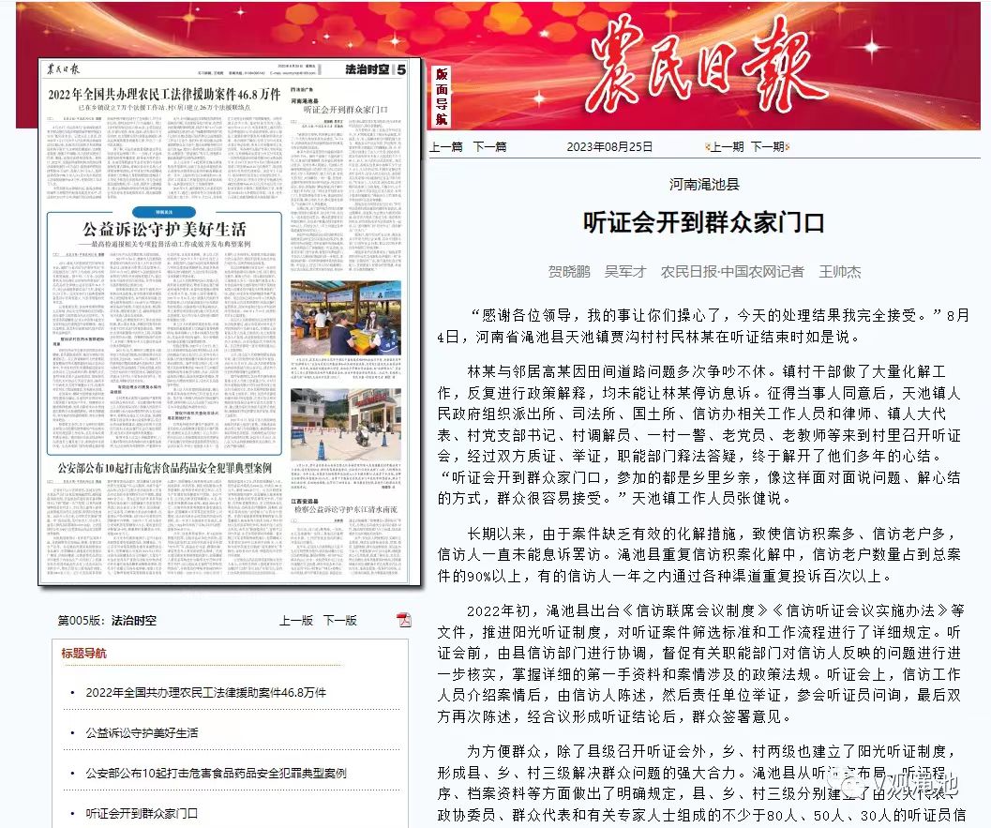Click the small arrow before 上一期
Image resolution: width=991 pixels, height=828 pixels.
pyautogui.click(x=707, y=147)
